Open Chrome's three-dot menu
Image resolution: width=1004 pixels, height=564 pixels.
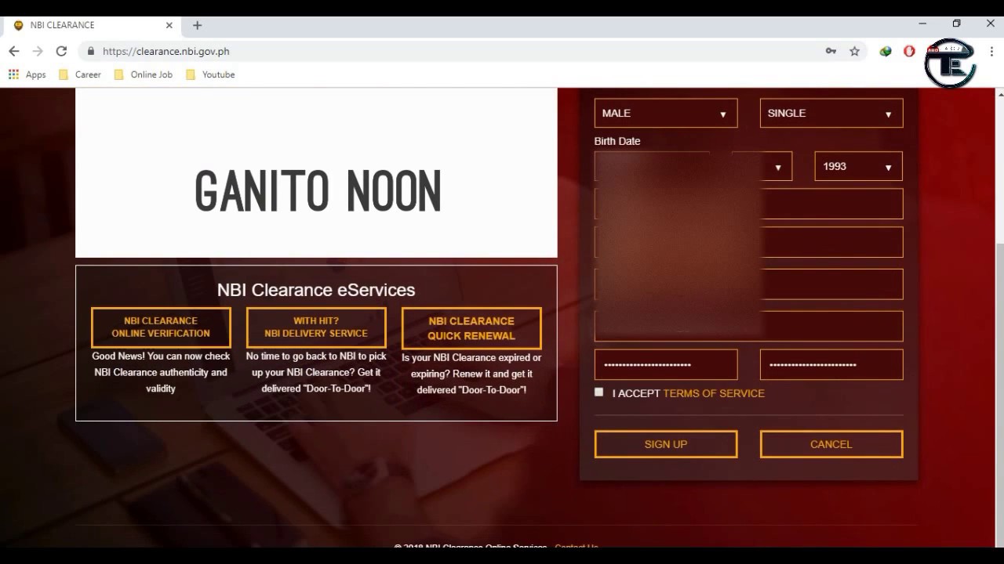click(991, 51)
